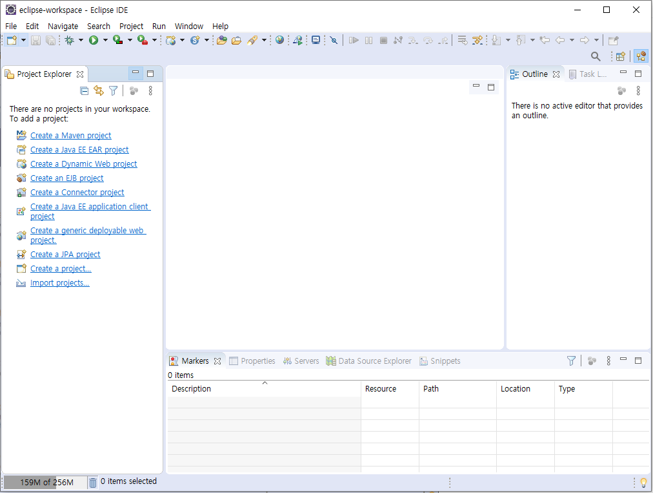Click the Create a Connector project link
This screenshot has height=493, width=653.
tap(77, 193)
